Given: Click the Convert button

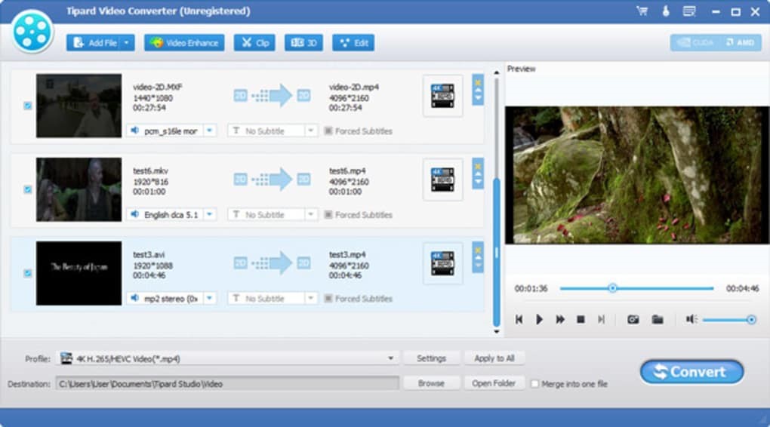Looking at the screenshot, I should (691, 372).
